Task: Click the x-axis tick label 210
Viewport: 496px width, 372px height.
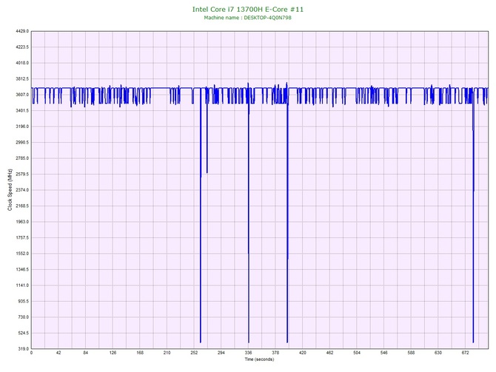Action: (x=167, y=353)
